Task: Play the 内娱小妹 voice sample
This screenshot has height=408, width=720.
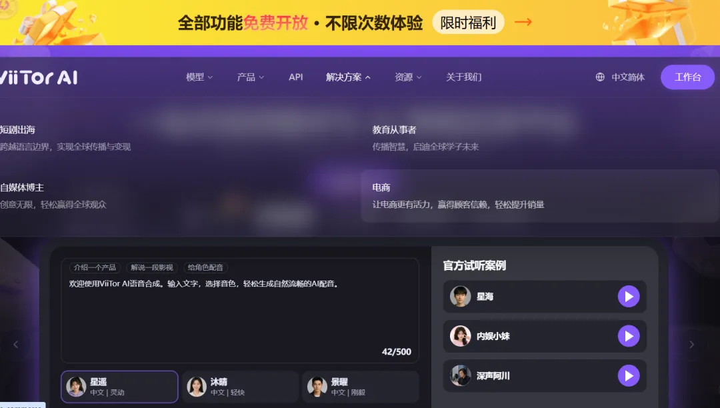Action: (x=629, y=336)
